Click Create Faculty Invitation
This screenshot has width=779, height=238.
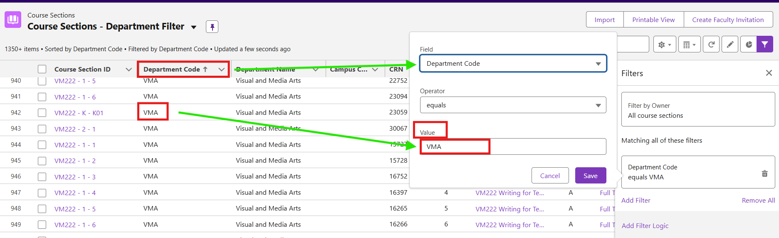(x=728, y=20)
